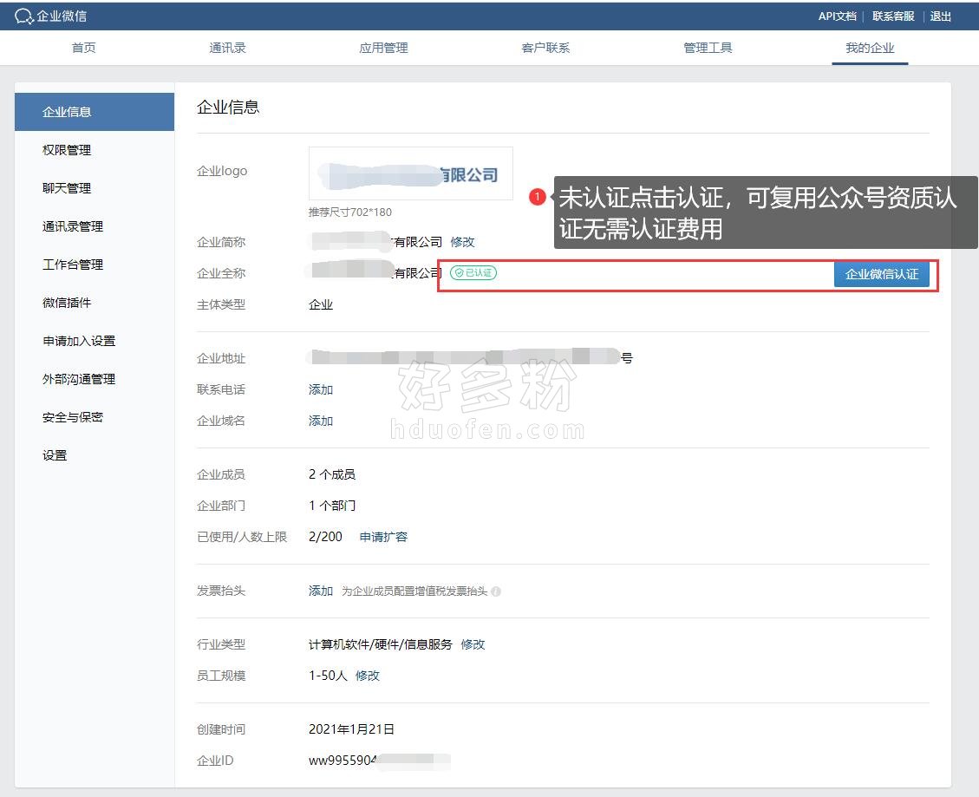Click the 企业微信 logo icon
The height and width of the screenshot is (797, 979).
(23, 16)
